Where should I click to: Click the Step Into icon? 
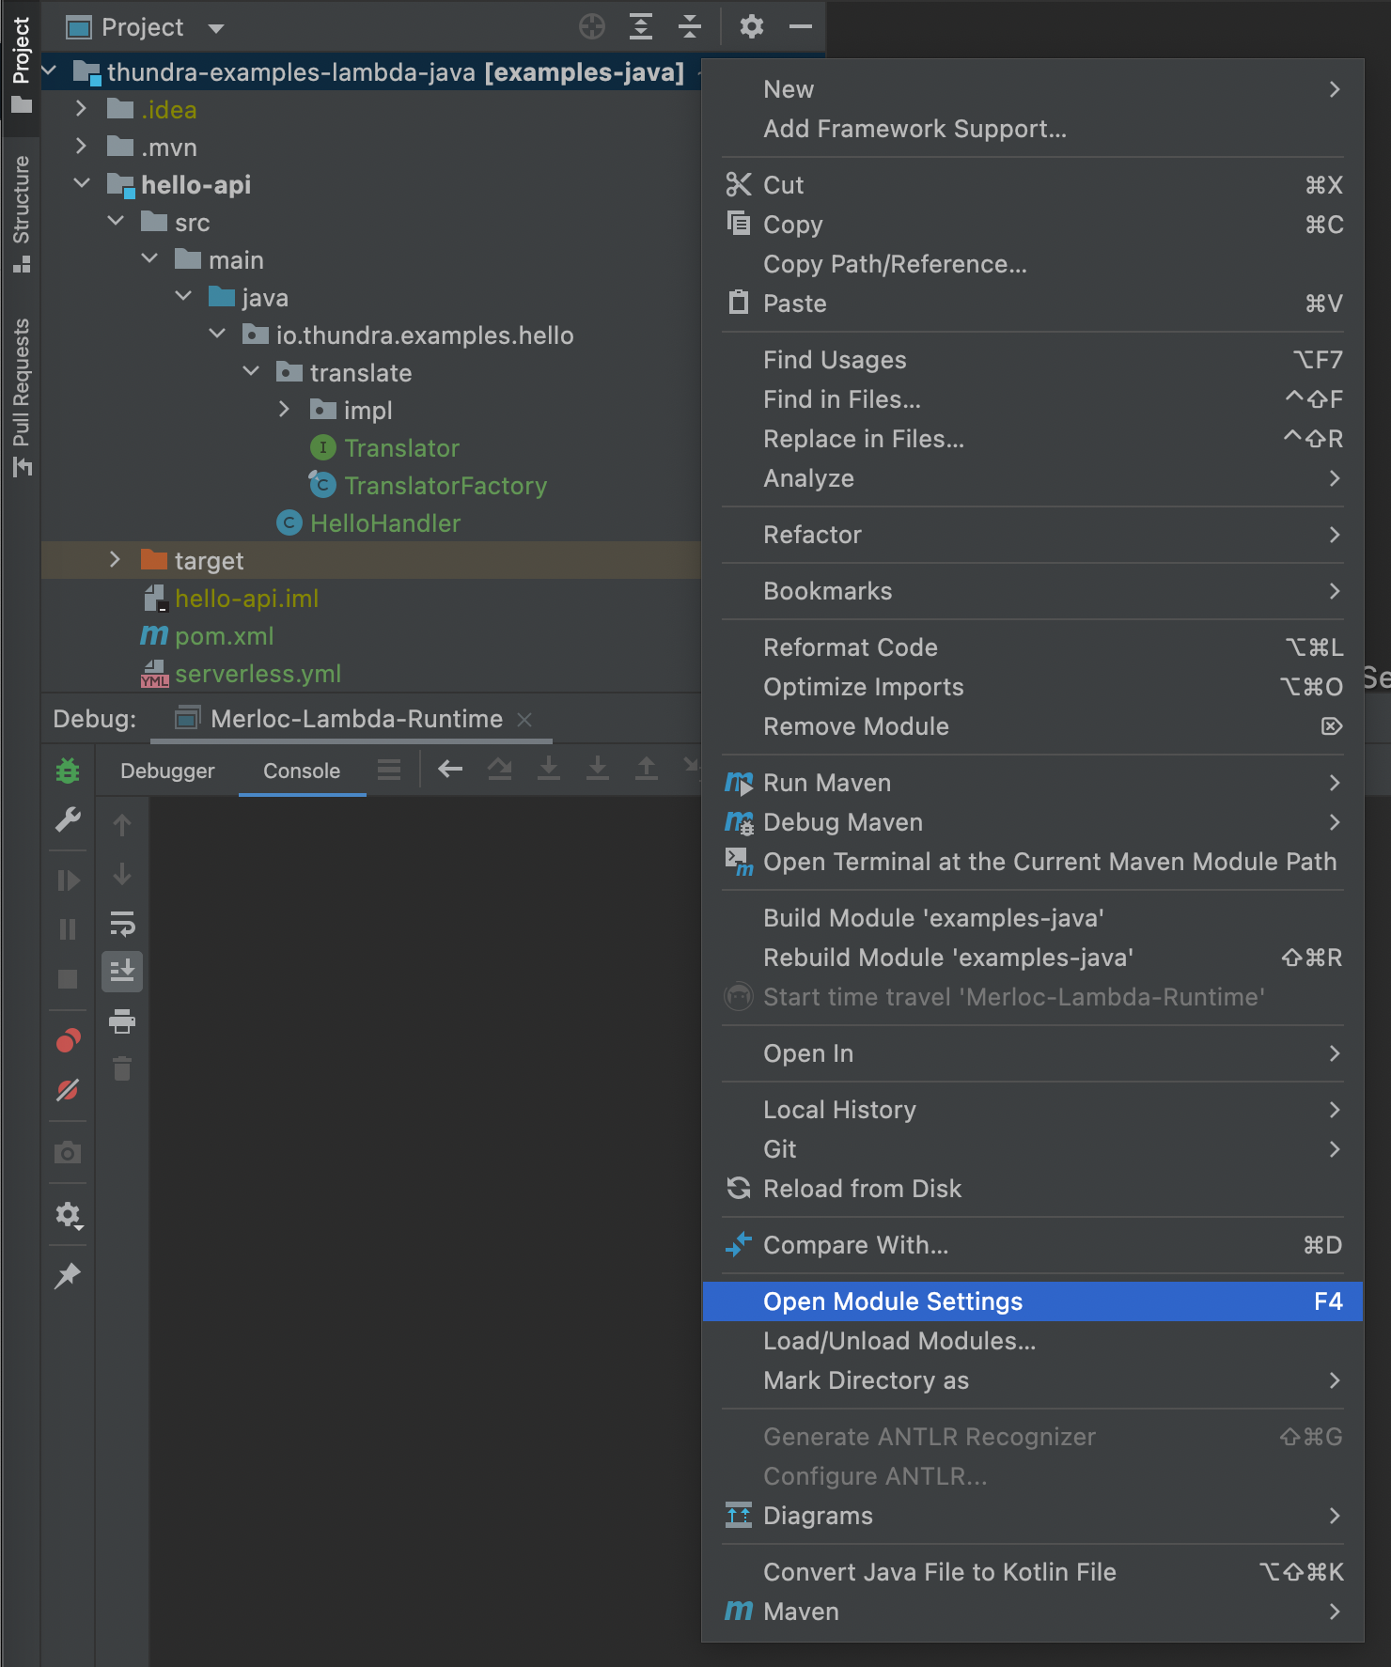(x=549, y=770)
